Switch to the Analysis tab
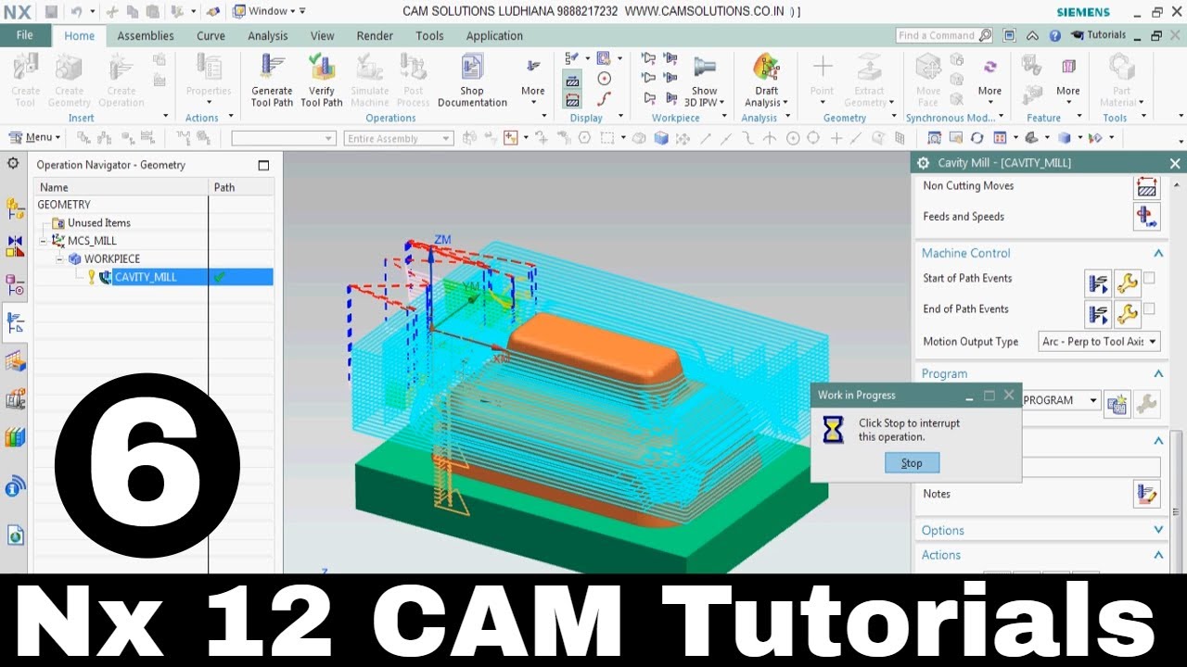The width and height of the screenshot is (1187, 667). (x=268, y=36)
